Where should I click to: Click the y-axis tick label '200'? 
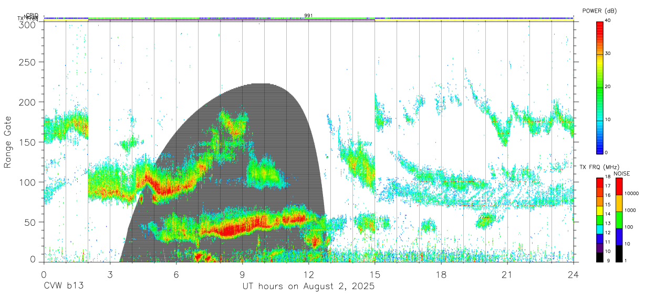tap(28, 102)
